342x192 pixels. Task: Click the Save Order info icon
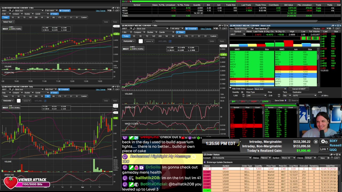tap(285, 101)
